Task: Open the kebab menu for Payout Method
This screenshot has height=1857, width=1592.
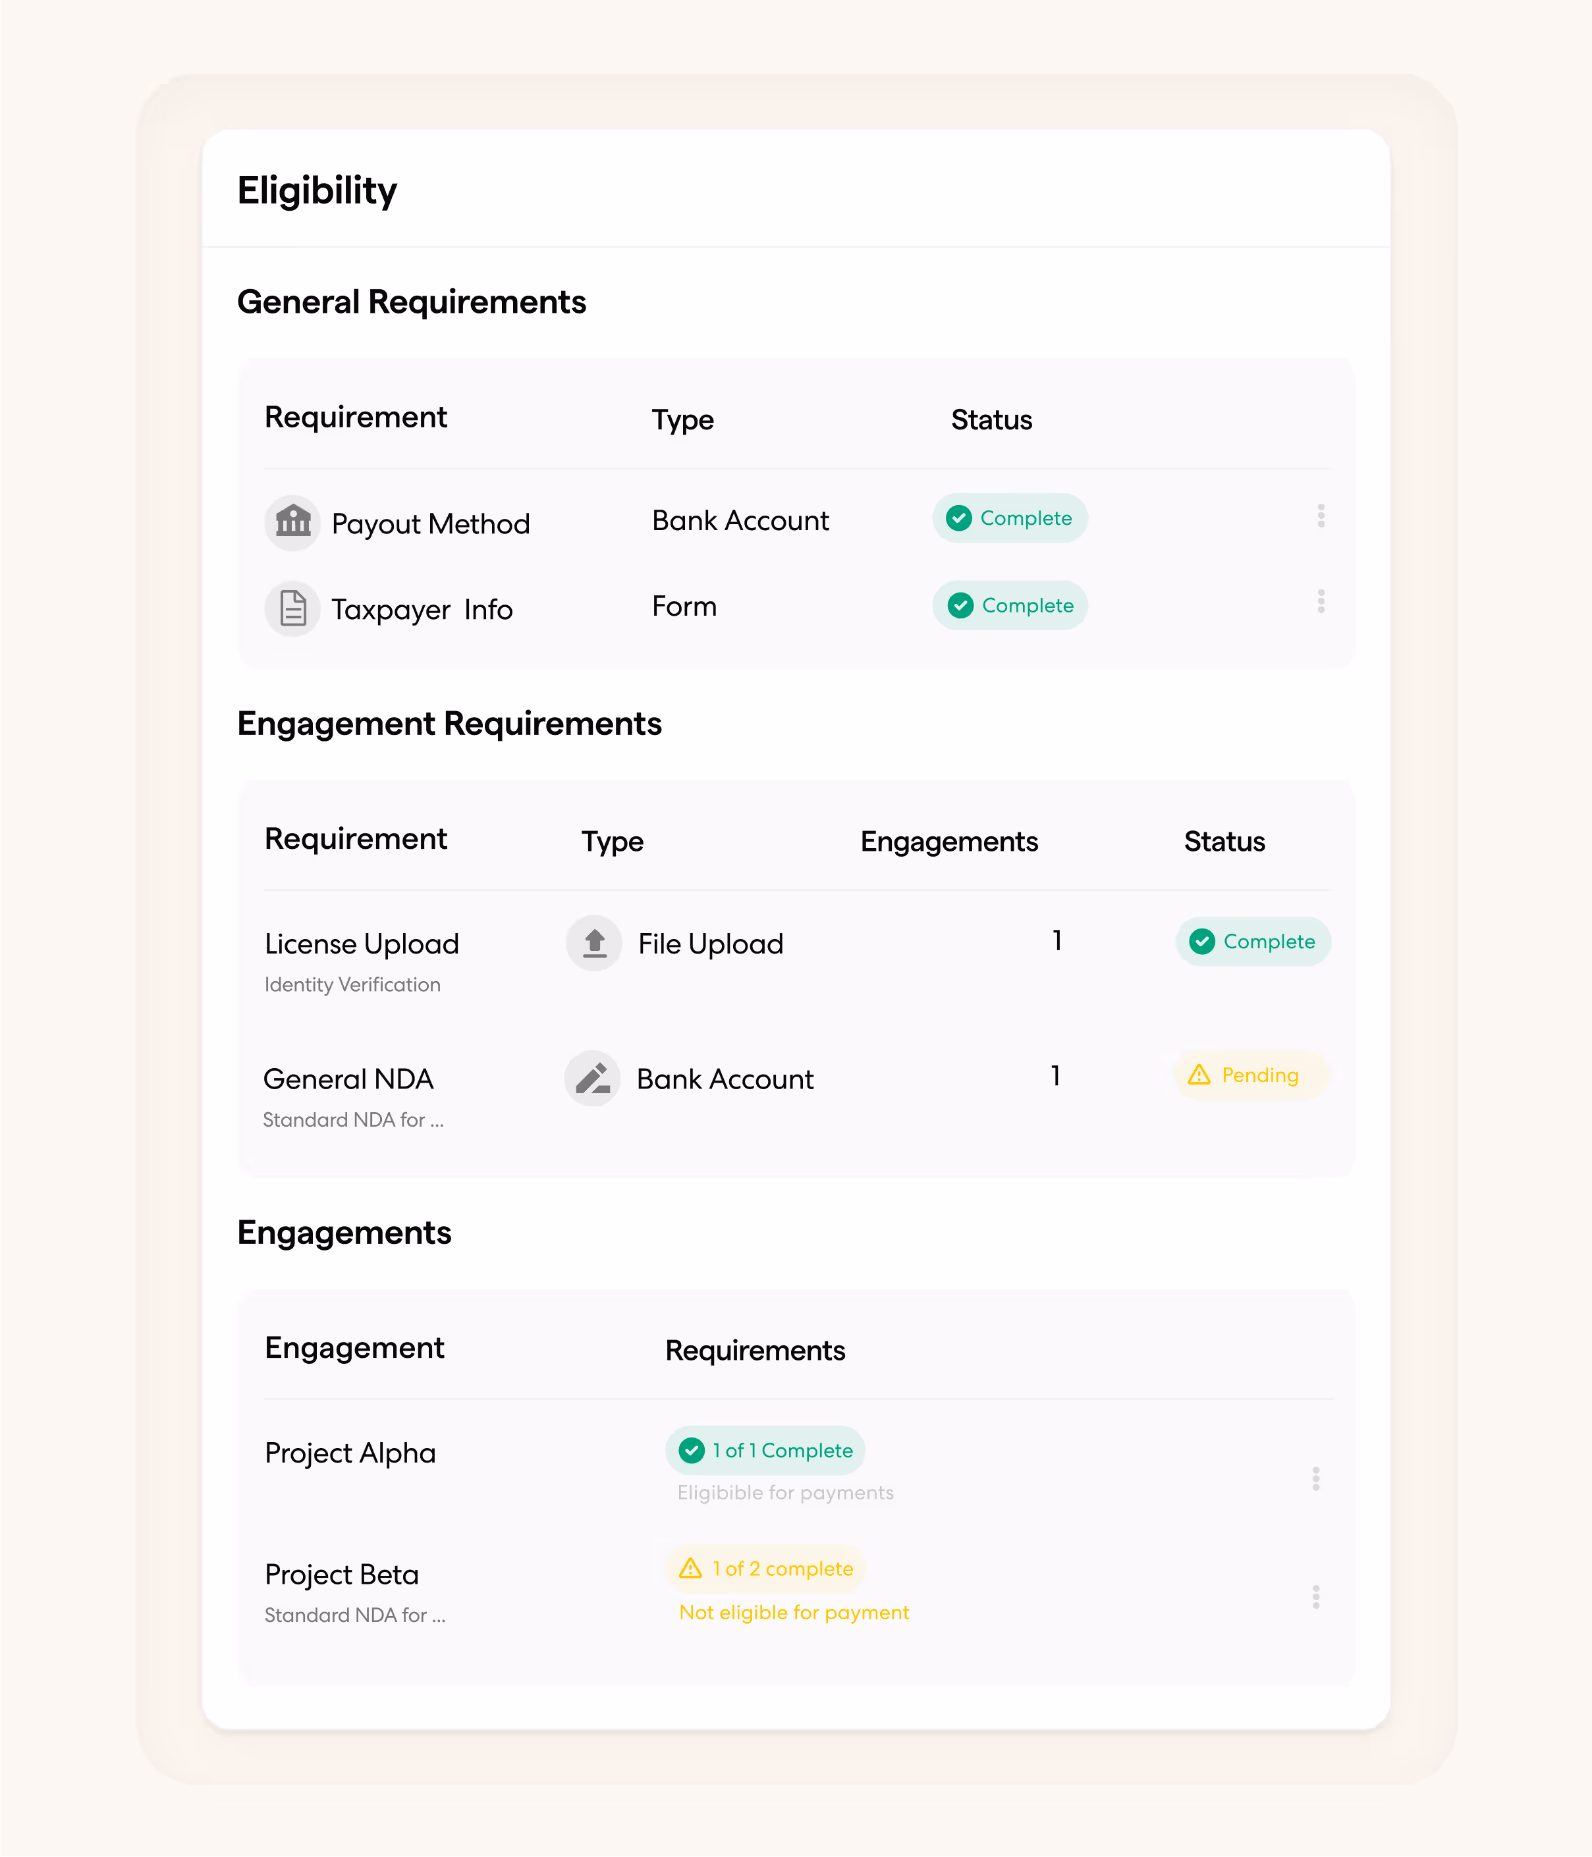Action: point(1321,516)
